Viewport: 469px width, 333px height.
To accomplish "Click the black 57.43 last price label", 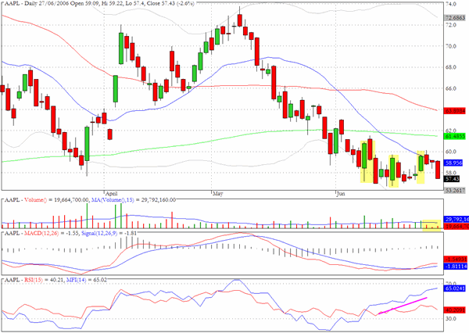I will [452, 179].
